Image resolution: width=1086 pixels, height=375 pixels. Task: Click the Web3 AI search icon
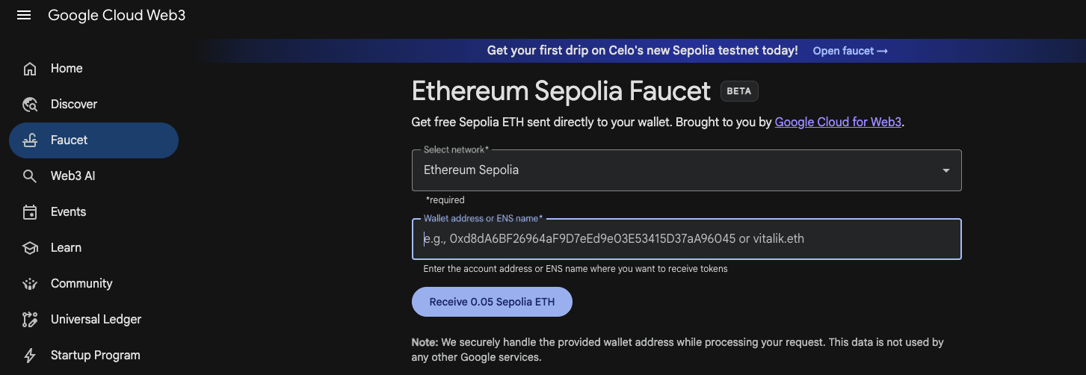click(x=30, y=176)
